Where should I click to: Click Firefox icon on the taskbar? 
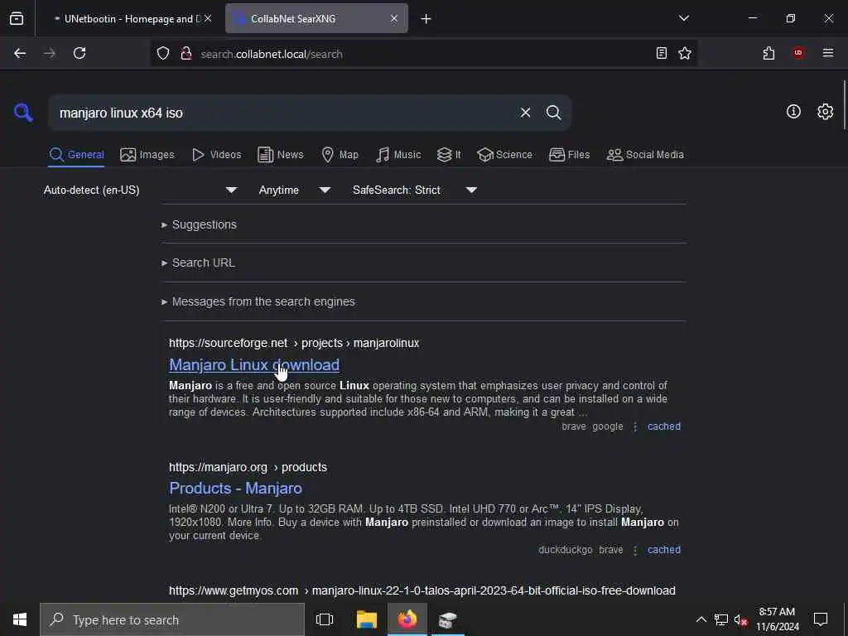coord(407,619)
